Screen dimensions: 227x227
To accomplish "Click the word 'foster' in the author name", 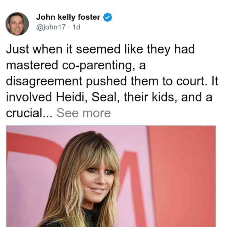I will (89, 17).
